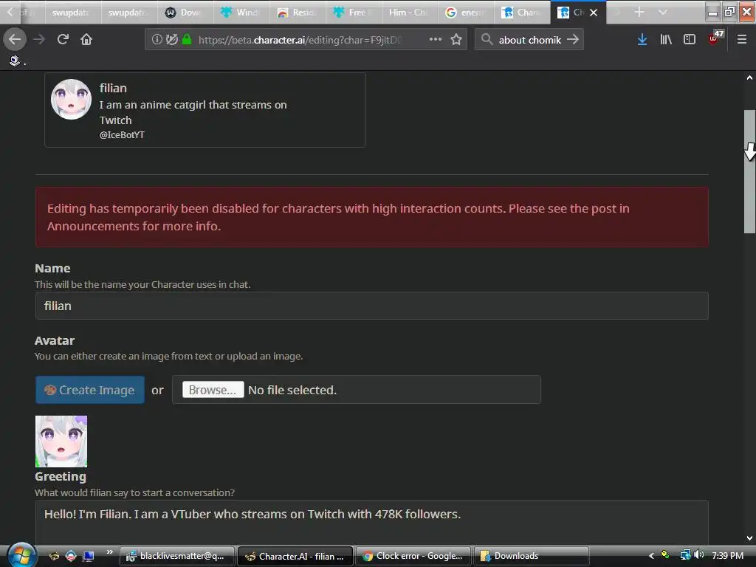
Task: Open the uBlock extension with 47 badge
Action: 715,38
